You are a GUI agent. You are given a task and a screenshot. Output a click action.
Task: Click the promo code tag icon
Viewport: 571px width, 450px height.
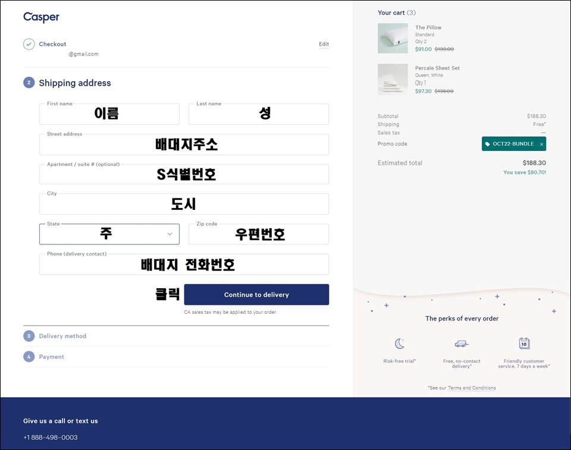click(x=488, y=144)
